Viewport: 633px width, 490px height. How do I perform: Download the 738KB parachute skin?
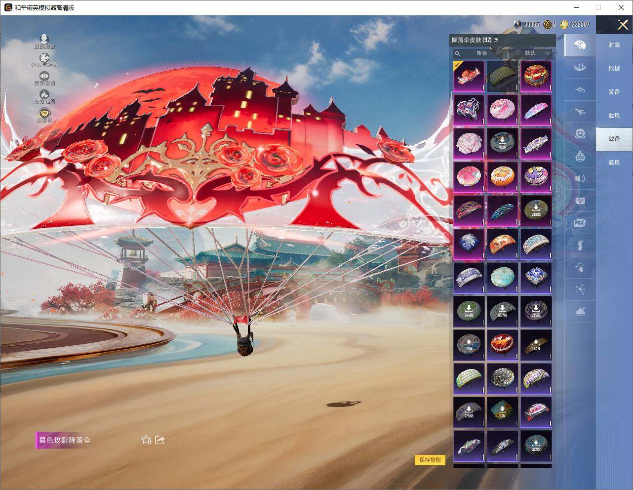[x=536, y=210]
